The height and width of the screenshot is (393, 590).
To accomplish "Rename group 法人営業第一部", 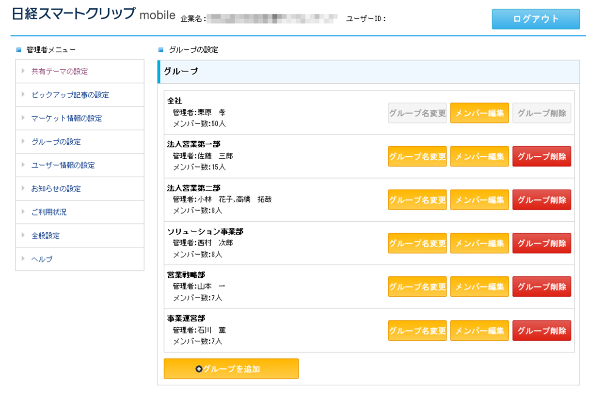I will click(417, 156).
